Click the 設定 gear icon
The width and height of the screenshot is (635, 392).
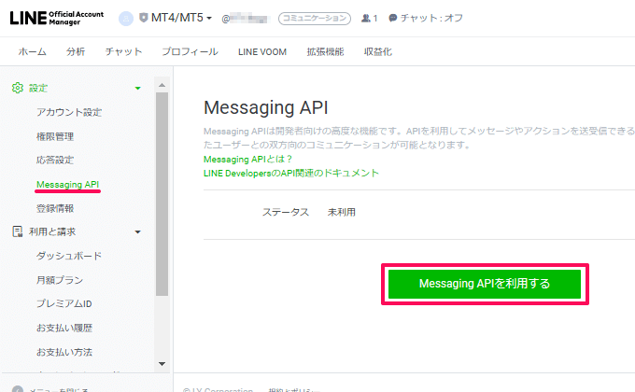(18, 88)
